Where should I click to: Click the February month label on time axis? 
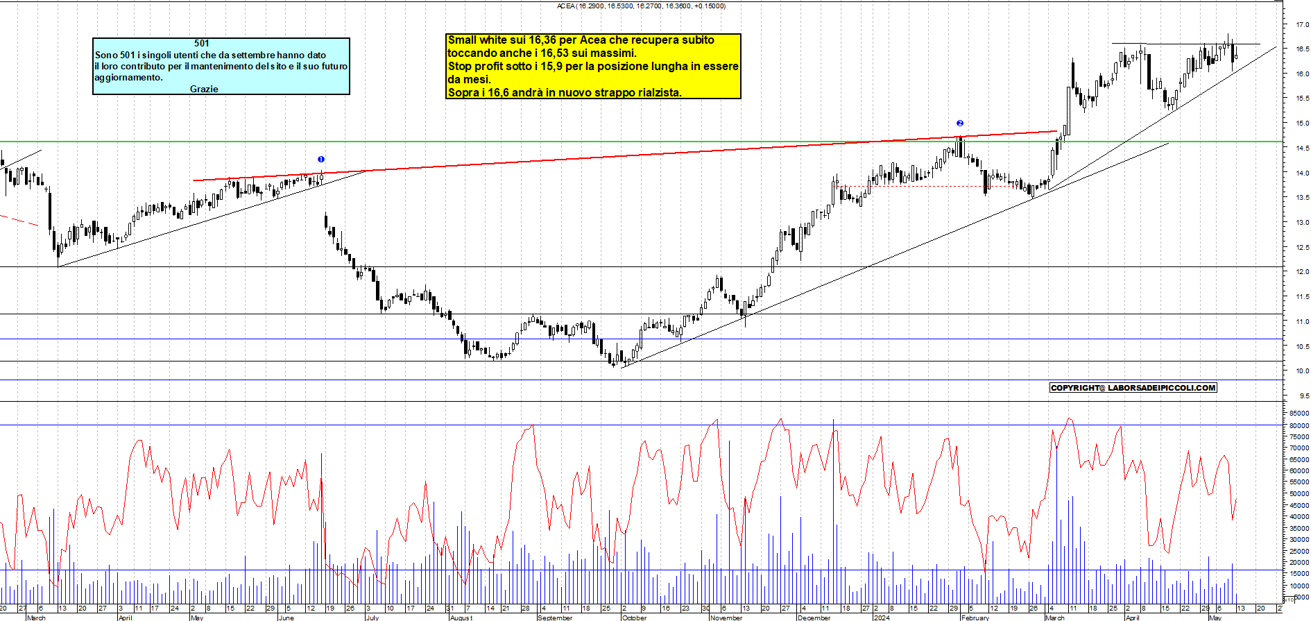(975, 618)
